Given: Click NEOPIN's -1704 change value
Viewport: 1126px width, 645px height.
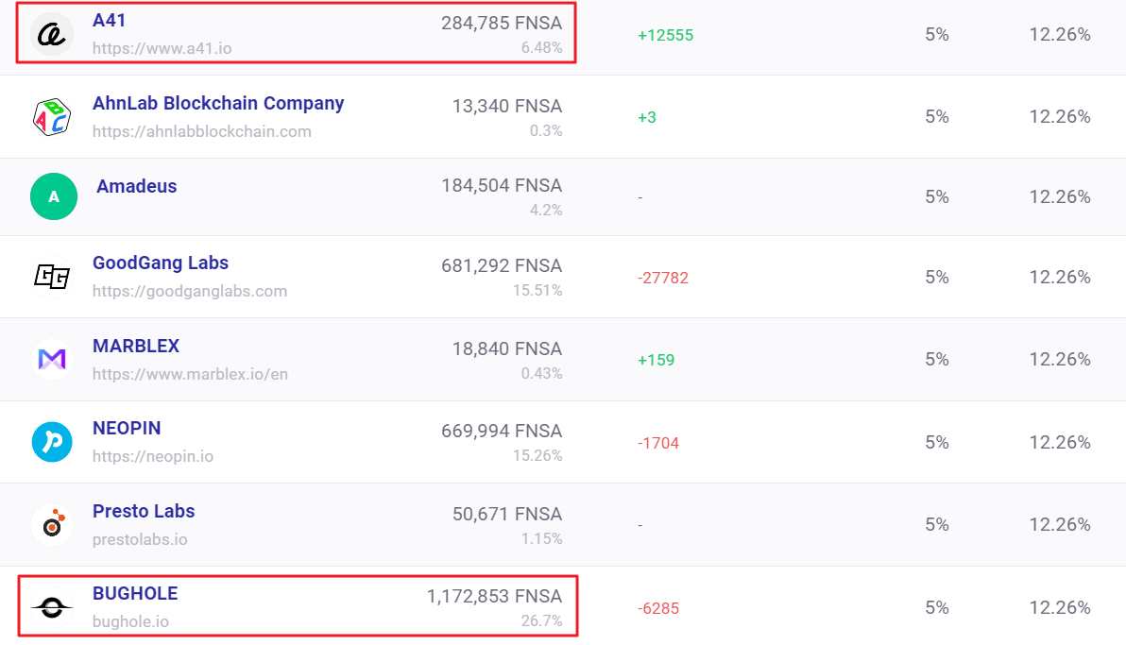Looking at the screenshot, I should click(658, 443).
